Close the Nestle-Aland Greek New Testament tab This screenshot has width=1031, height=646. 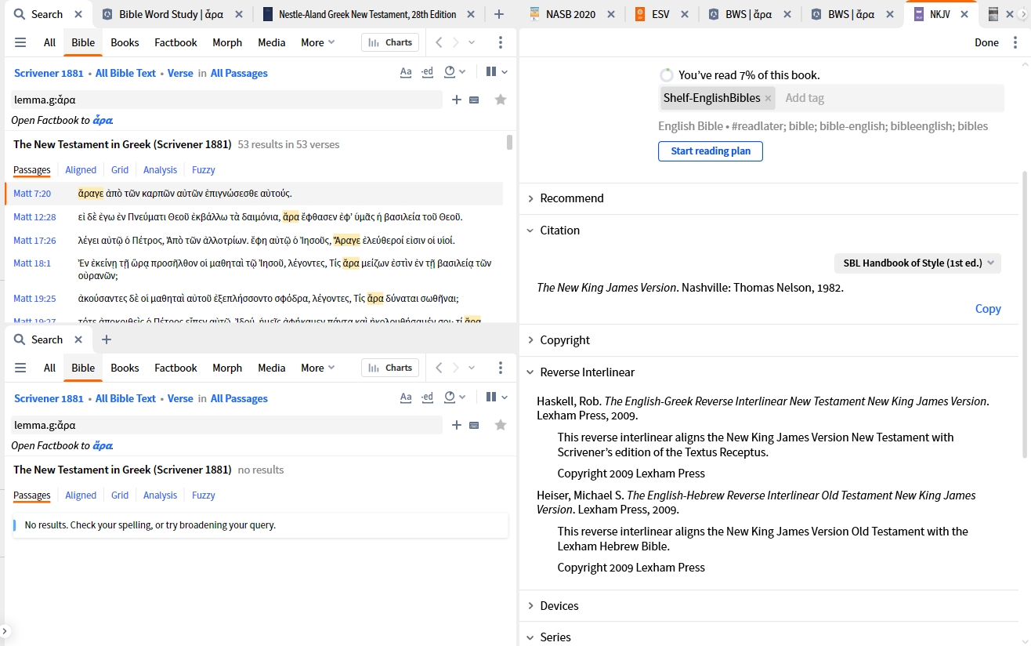[x=471, y=14]
